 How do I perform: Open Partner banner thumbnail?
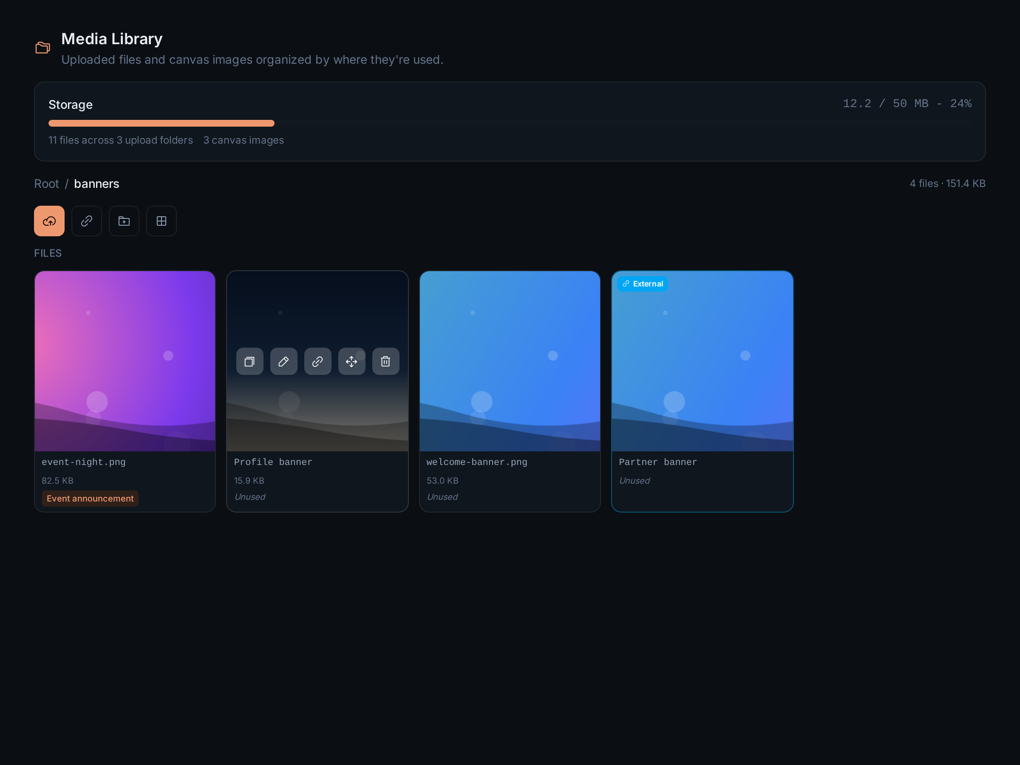point(702,361)
